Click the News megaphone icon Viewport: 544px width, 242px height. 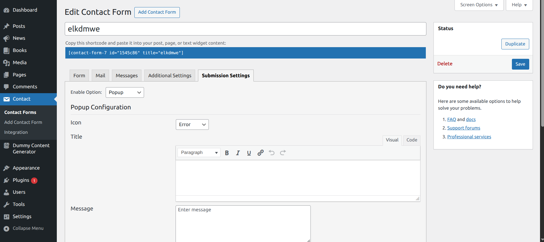tap(7, 38)
